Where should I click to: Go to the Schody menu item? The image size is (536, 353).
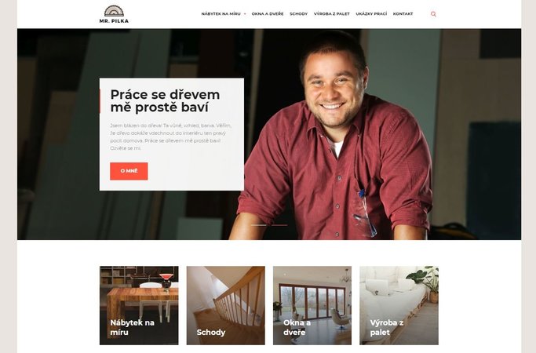(298, 14)
